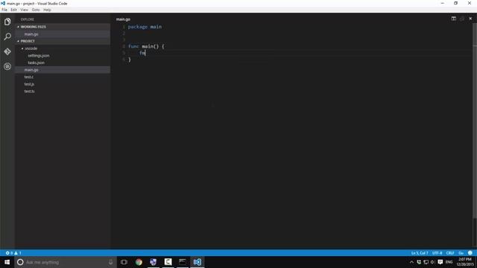Click the Visual Studio Code taskbar icon
The width and height of the screenshot is (477, 268).
point(197,262)
